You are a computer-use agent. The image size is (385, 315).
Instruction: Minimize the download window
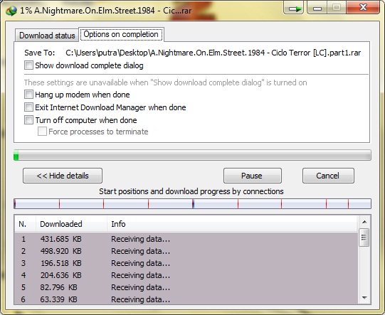tap(317, 9)
